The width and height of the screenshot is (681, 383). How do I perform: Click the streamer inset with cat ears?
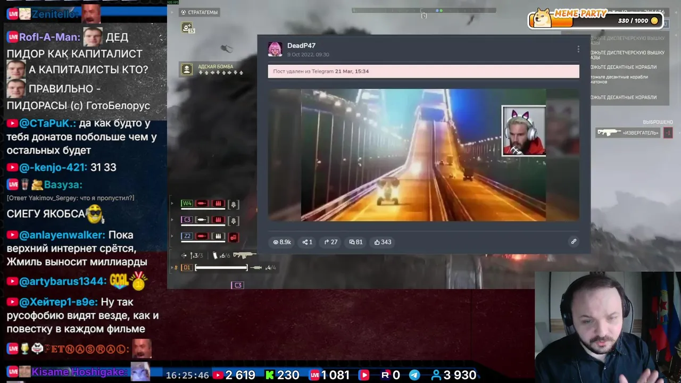coord(524,131)
